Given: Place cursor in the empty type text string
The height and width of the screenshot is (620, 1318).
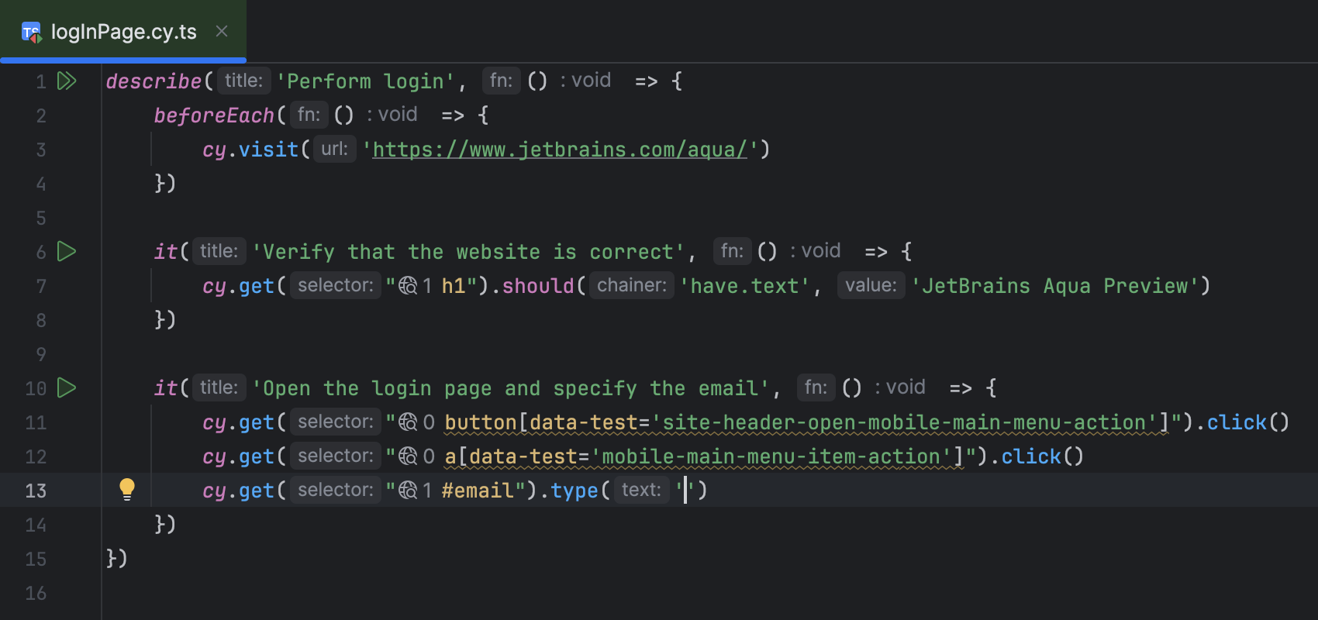Looking at the screenshot, I should click(x=685, y=491).
